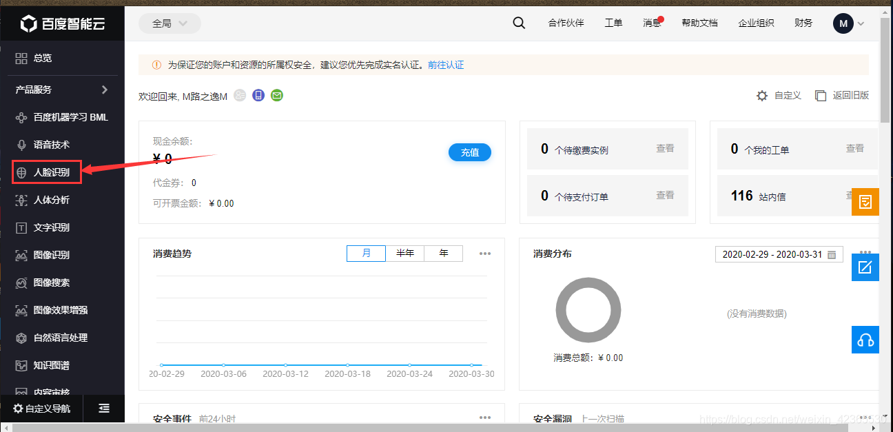The image size is (893, 432).
Task: Click the blue edit feedback icon
Action: pos(865,267)
